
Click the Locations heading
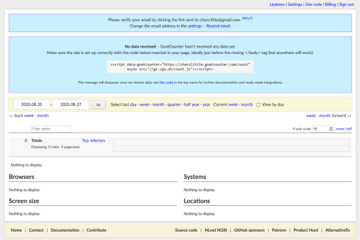coord(197,201)
